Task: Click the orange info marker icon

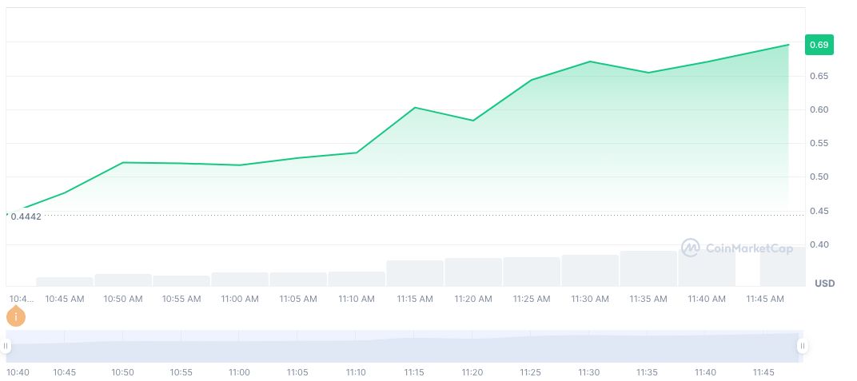Action: point(15,317)
